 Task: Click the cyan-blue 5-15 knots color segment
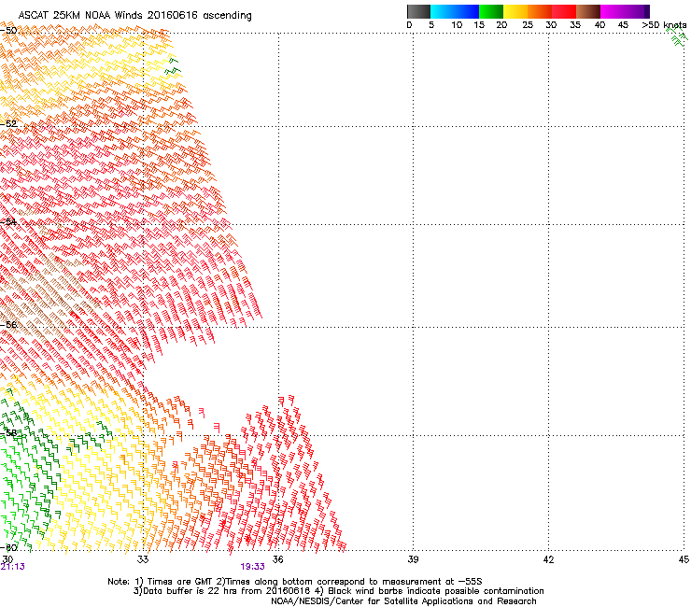pos(455,11)
